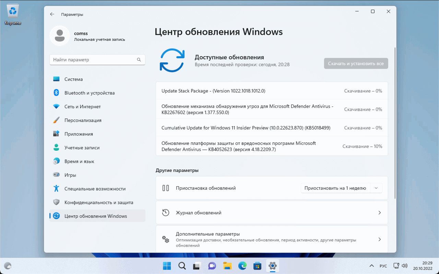Screen dimensions: 439x274
Task: Click the comss account name
Action: [81, 33]
